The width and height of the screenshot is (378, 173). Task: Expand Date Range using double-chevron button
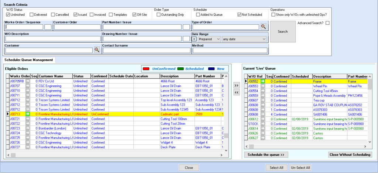pos(195,39)
